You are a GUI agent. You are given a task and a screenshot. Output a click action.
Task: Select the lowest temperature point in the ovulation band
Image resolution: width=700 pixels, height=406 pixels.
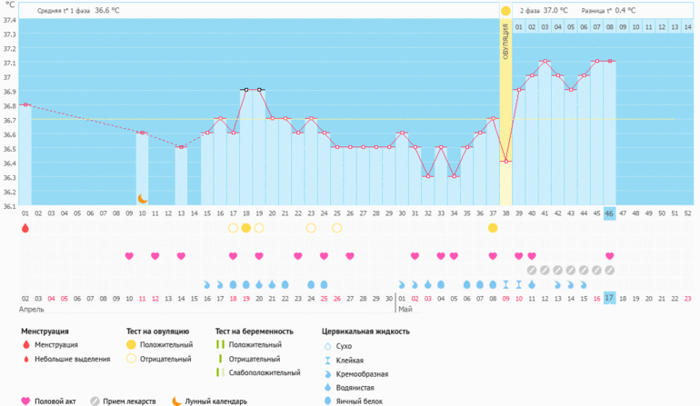pos(505,161)
